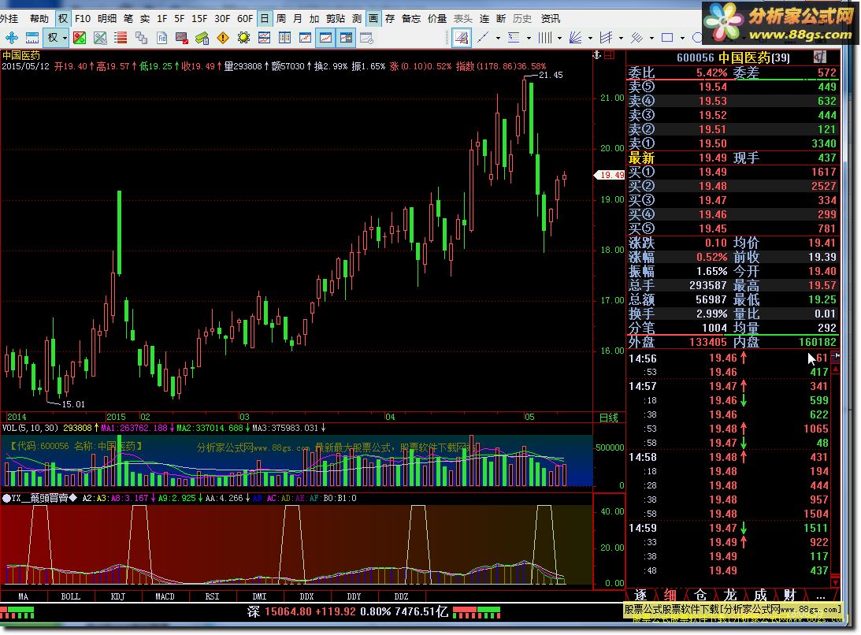Click the red-green percent chart icon
The height and width of the screenshot is (635, 861).
80,37
